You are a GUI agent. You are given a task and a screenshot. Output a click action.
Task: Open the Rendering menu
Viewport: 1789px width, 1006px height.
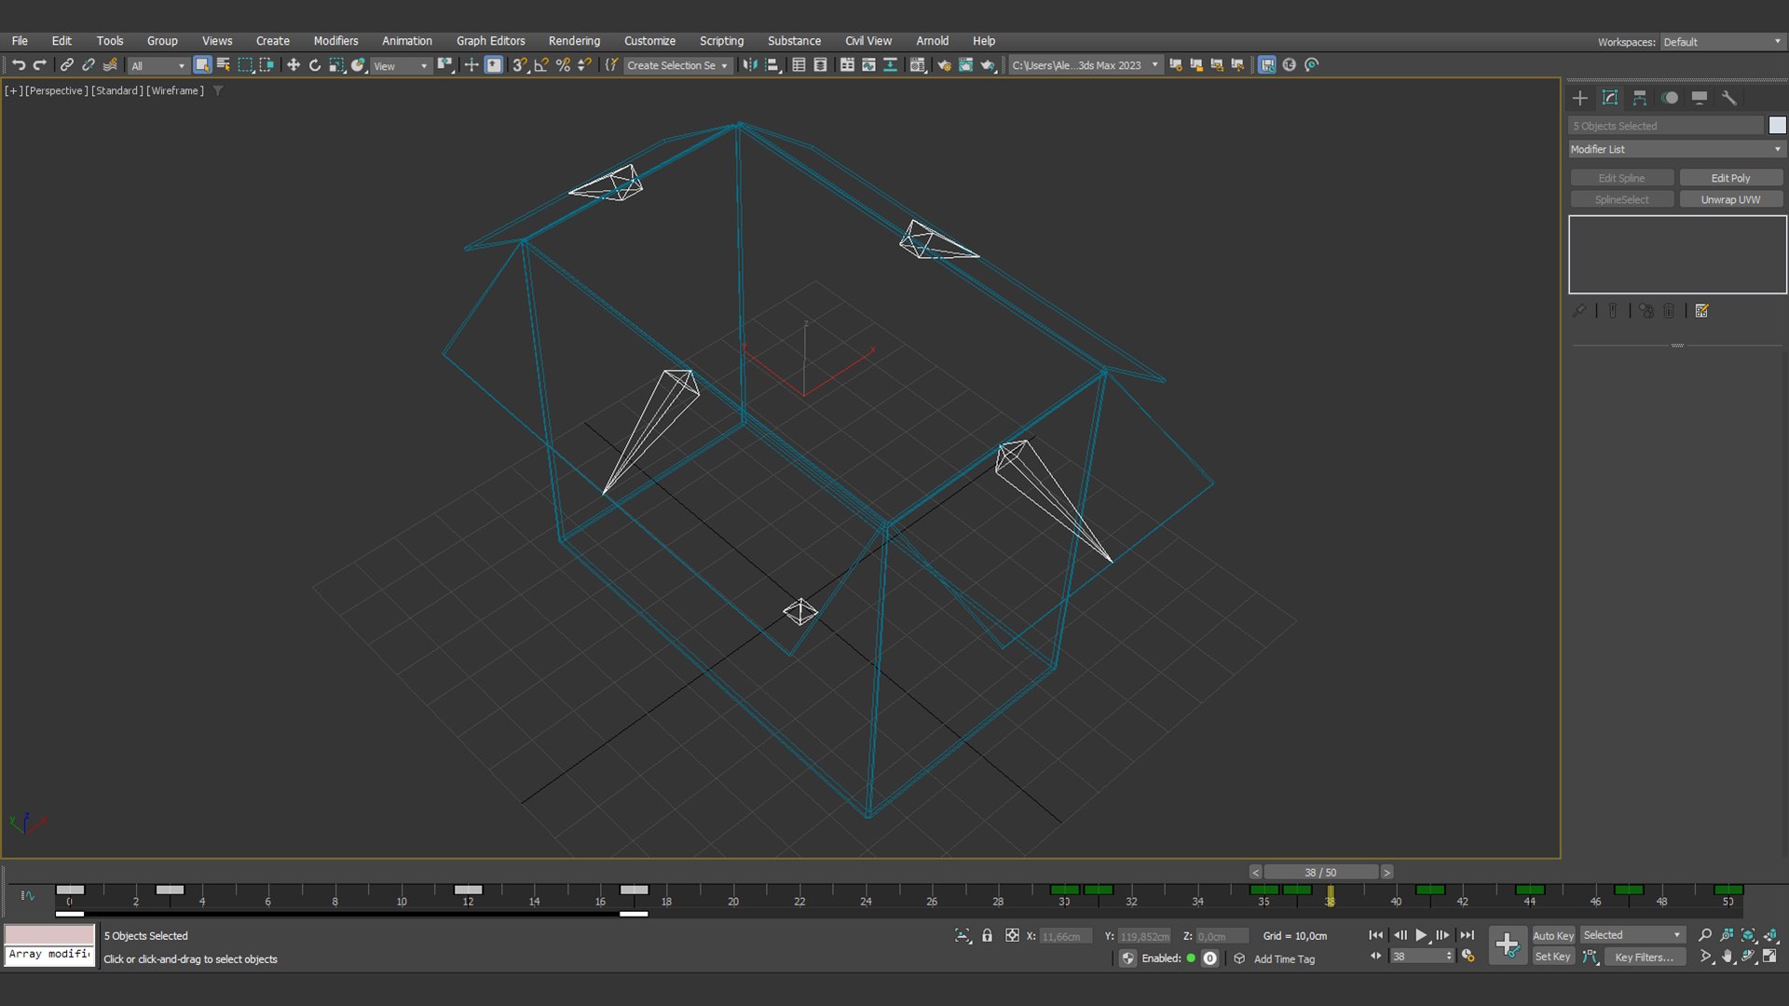point(574,41)
